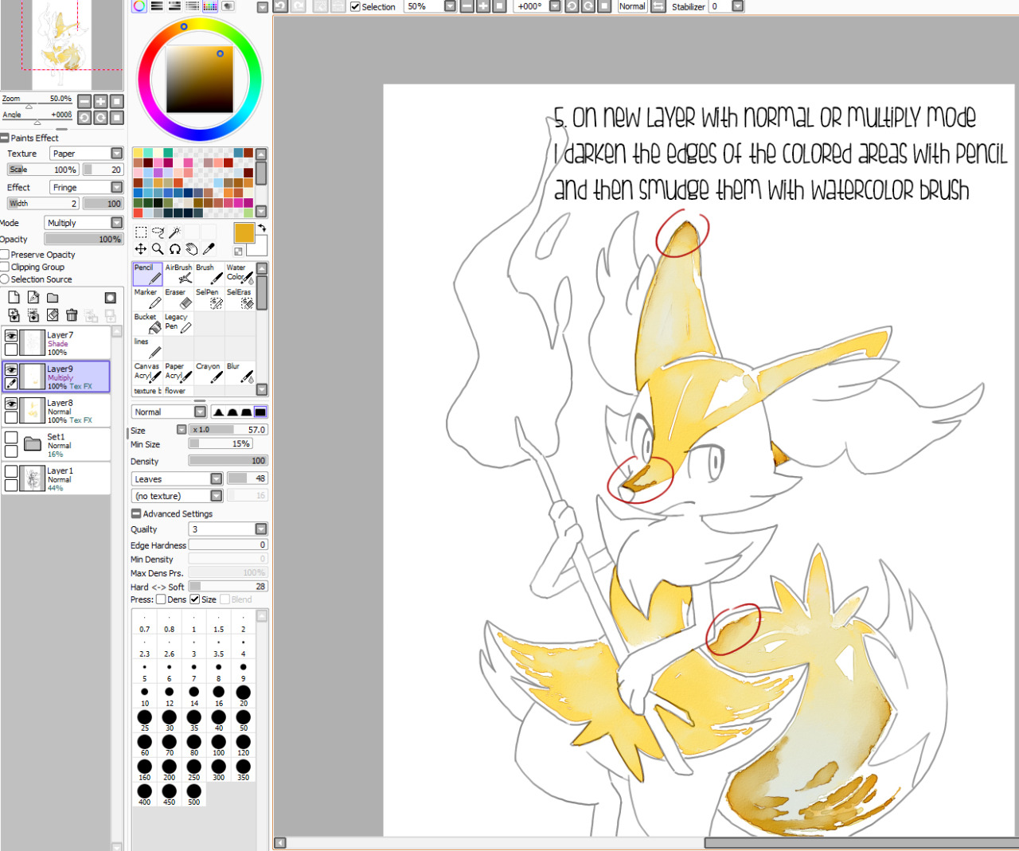This screenshot has width=1019, height=851.
Task: Choose the lasso selection tool
Action: 158,232
